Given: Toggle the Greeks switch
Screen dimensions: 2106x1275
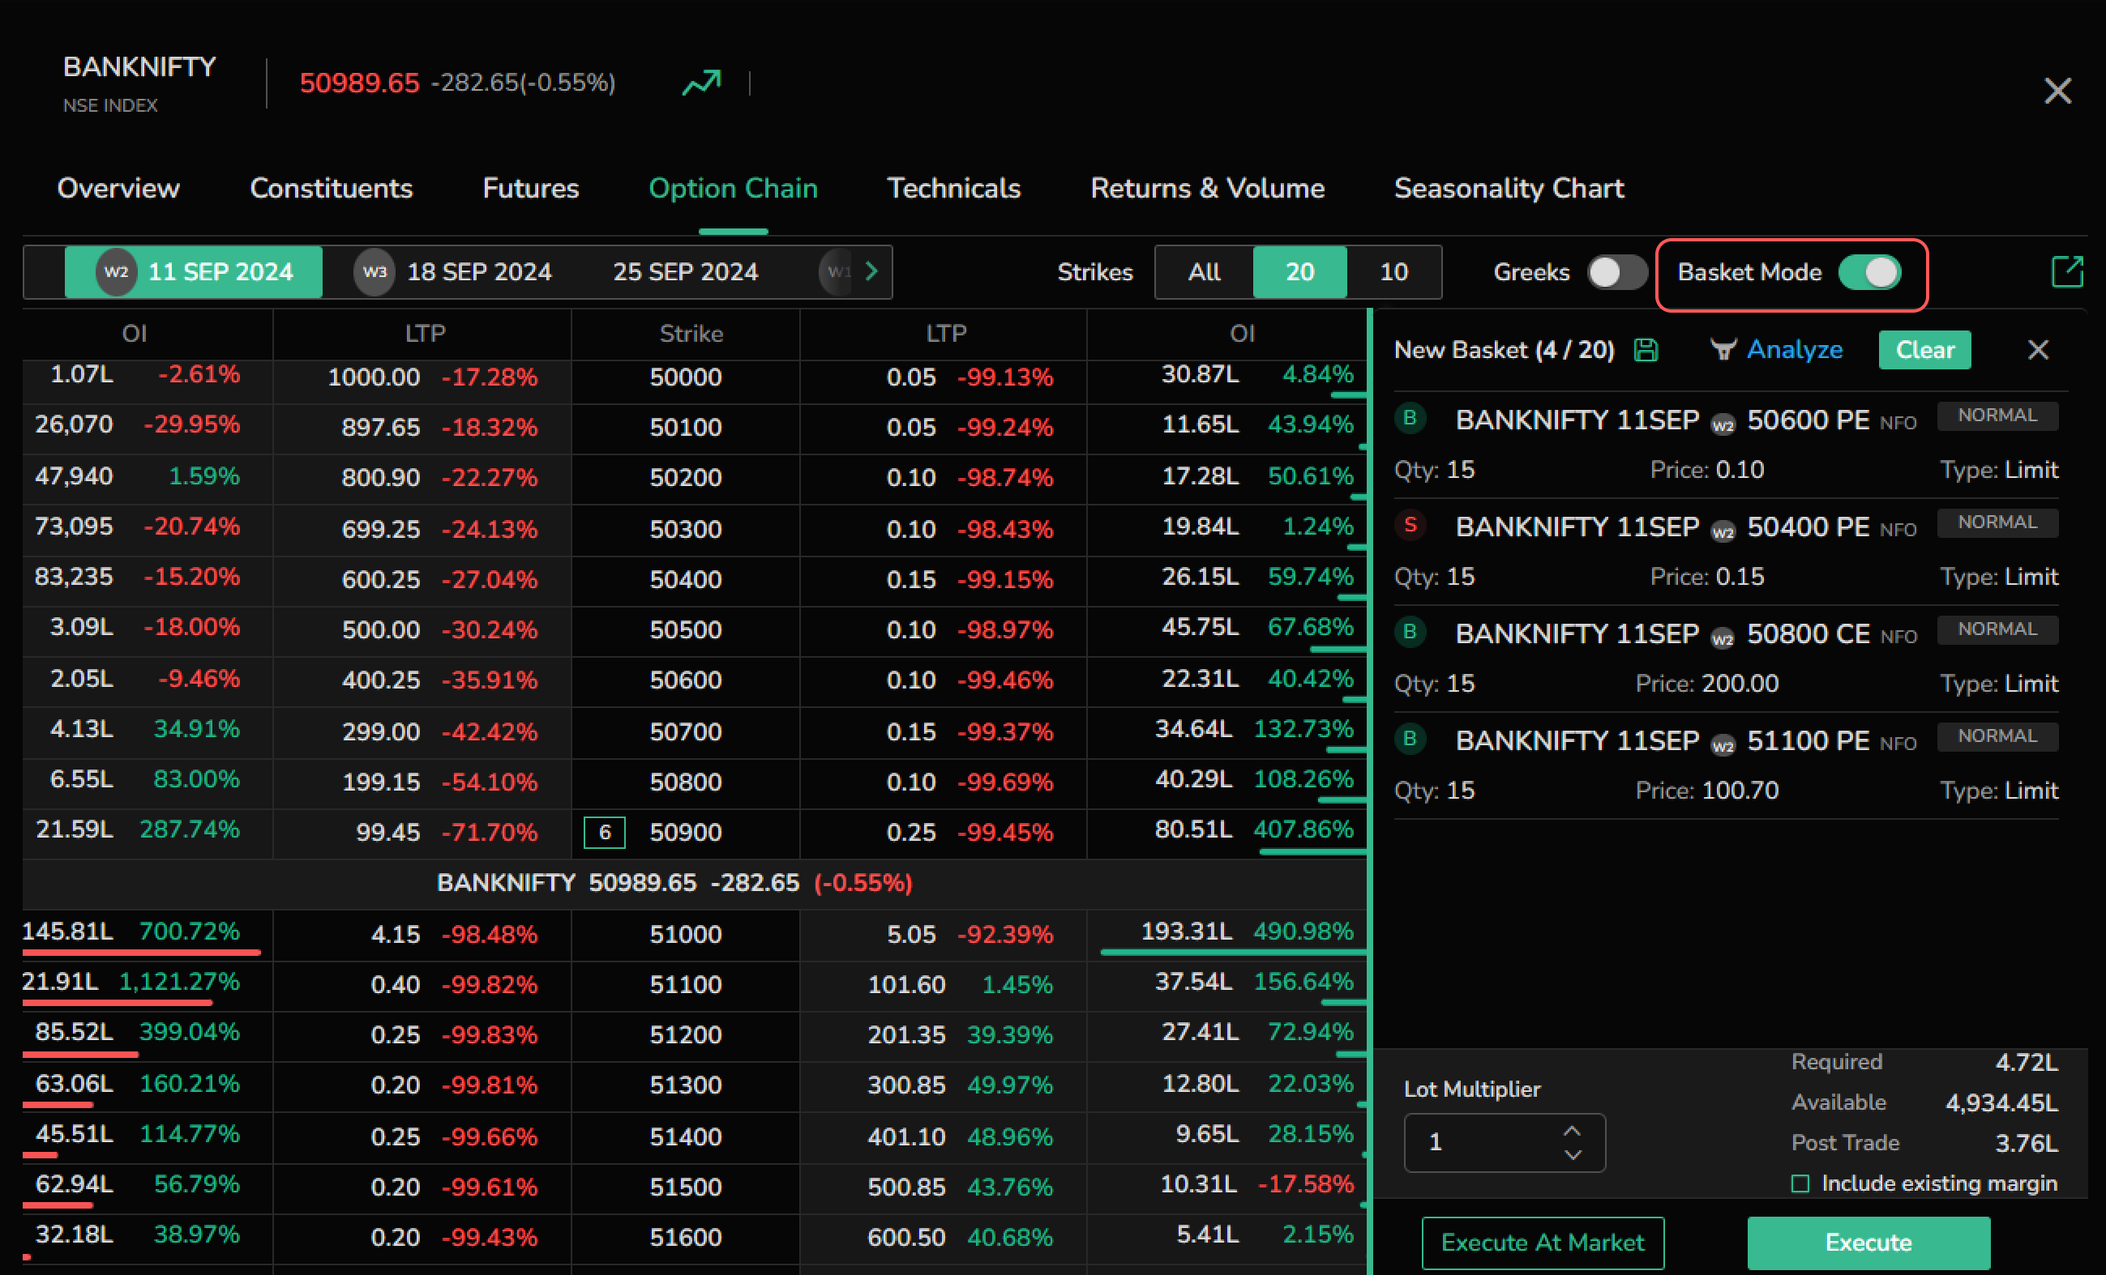Looking at the screenshot, I should click(x=1617, y=272).
